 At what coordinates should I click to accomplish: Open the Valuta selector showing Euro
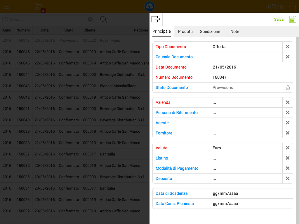(x=246, y=148)
